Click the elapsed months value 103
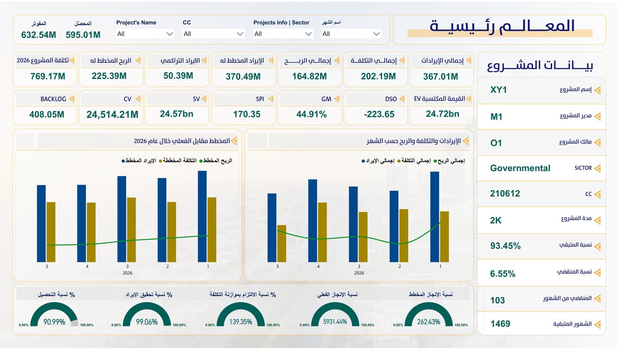The image size is (617, 350). (497, 300)
